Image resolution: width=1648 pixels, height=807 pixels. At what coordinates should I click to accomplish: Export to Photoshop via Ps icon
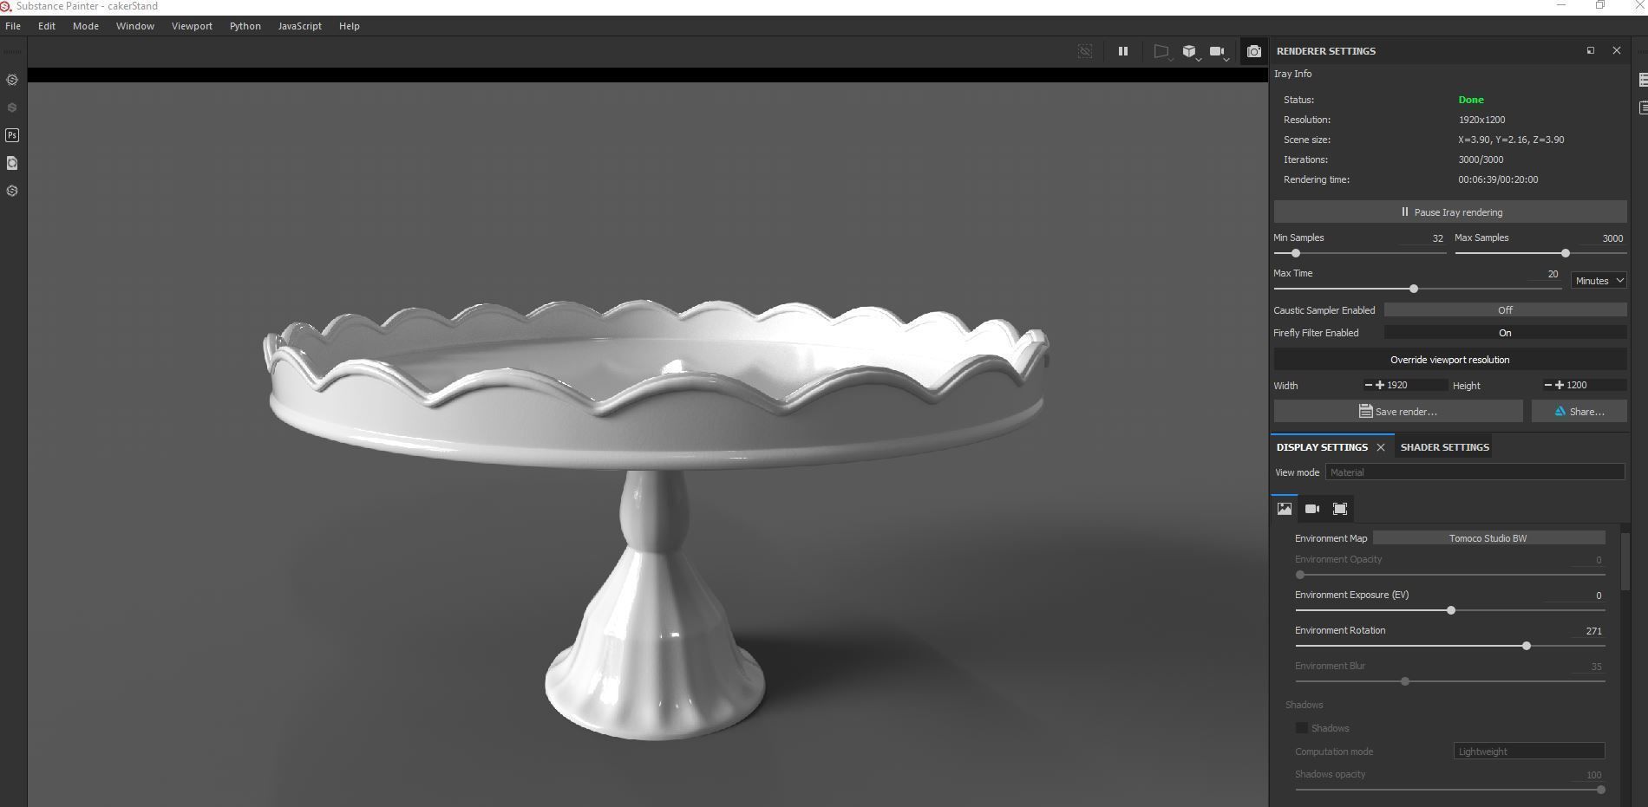pos(12,135)
